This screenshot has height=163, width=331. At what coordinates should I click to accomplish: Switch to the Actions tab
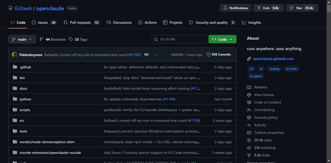tap(147, 22)
